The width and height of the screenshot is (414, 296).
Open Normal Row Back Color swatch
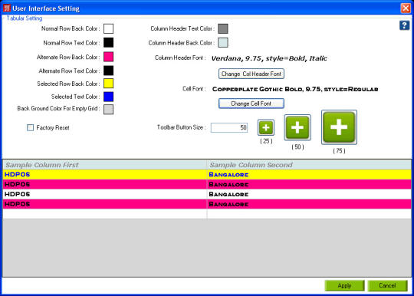pos(109,28)
